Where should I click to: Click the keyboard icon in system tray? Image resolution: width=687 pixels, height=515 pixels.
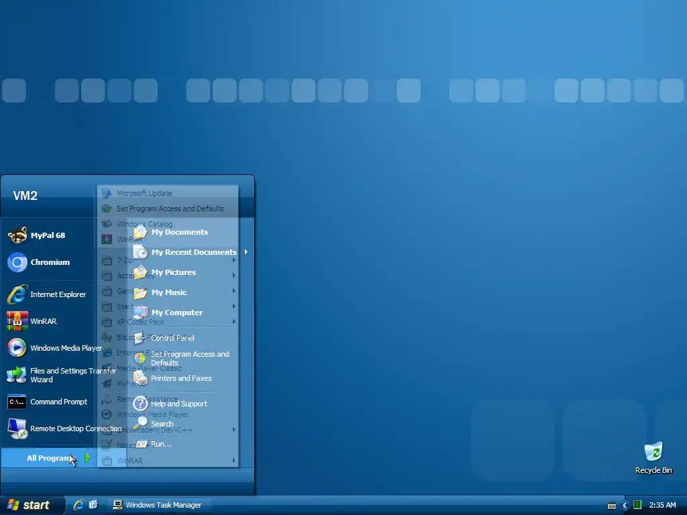click(x=612, y=506)
